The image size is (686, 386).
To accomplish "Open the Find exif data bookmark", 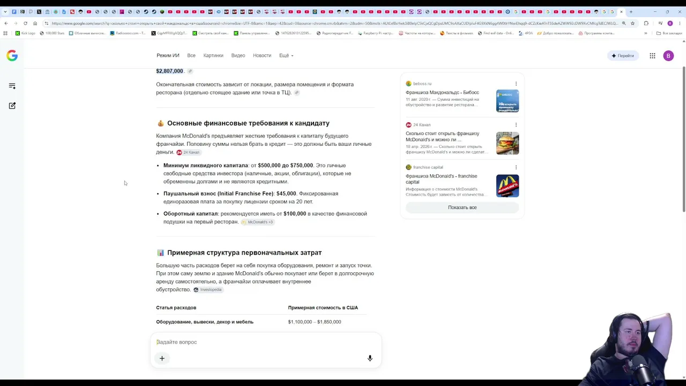I will [496, 33].
